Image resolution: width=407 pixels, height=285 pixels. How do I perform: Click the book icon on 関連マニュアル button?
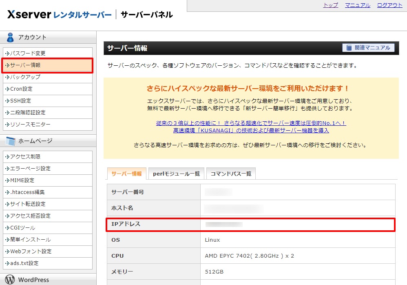pyautogui.click(x=349, y=48)
